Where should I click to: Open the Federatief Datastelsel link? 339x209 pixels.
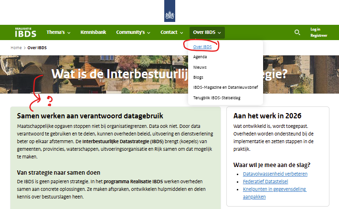(x=265, y=181)
